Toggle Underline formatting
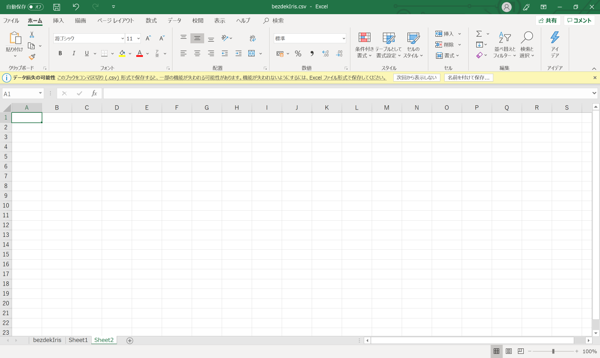 [87, 53]
